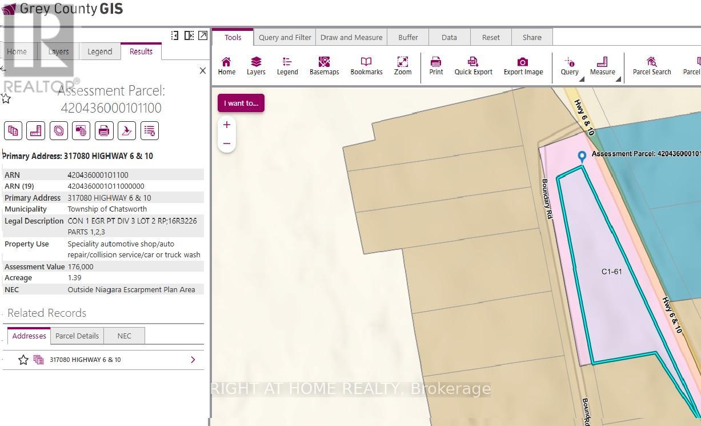Click the blue map pin marker
This screenshot has width=701, height=426.
(x=582, y=156)
